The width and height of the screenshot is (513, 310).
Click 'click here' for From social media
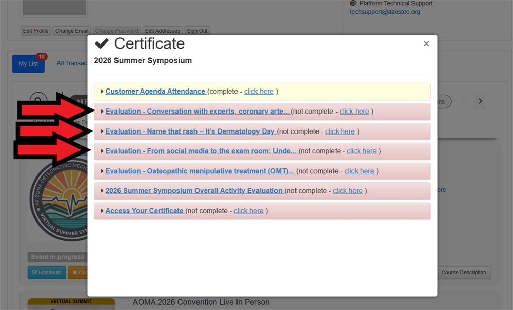pos(362,151)
